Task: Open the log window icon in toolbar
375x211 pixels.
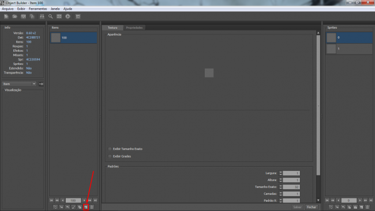Action: (78, 17)
